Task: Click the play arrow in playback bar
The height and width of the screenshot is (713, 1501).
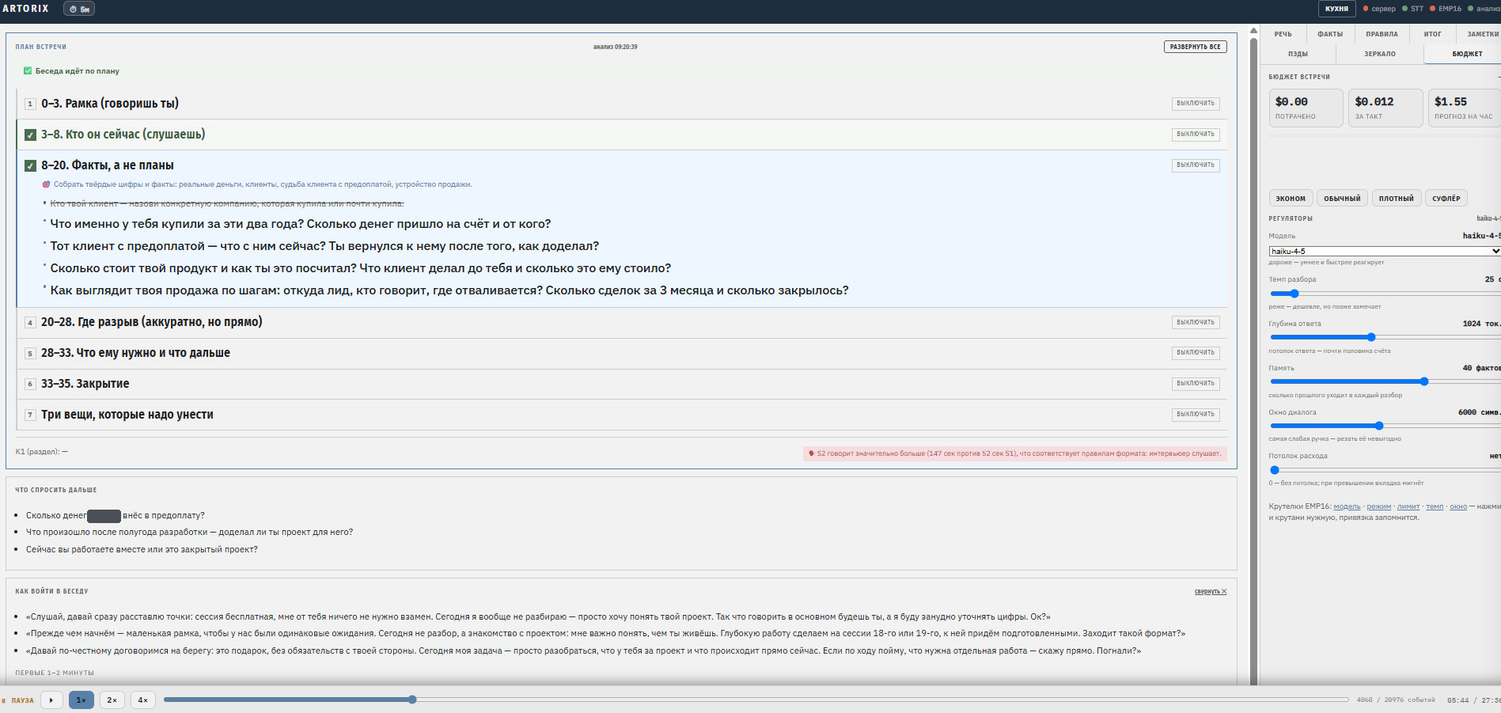Action: pyautogui.click(x=51, y=700)
